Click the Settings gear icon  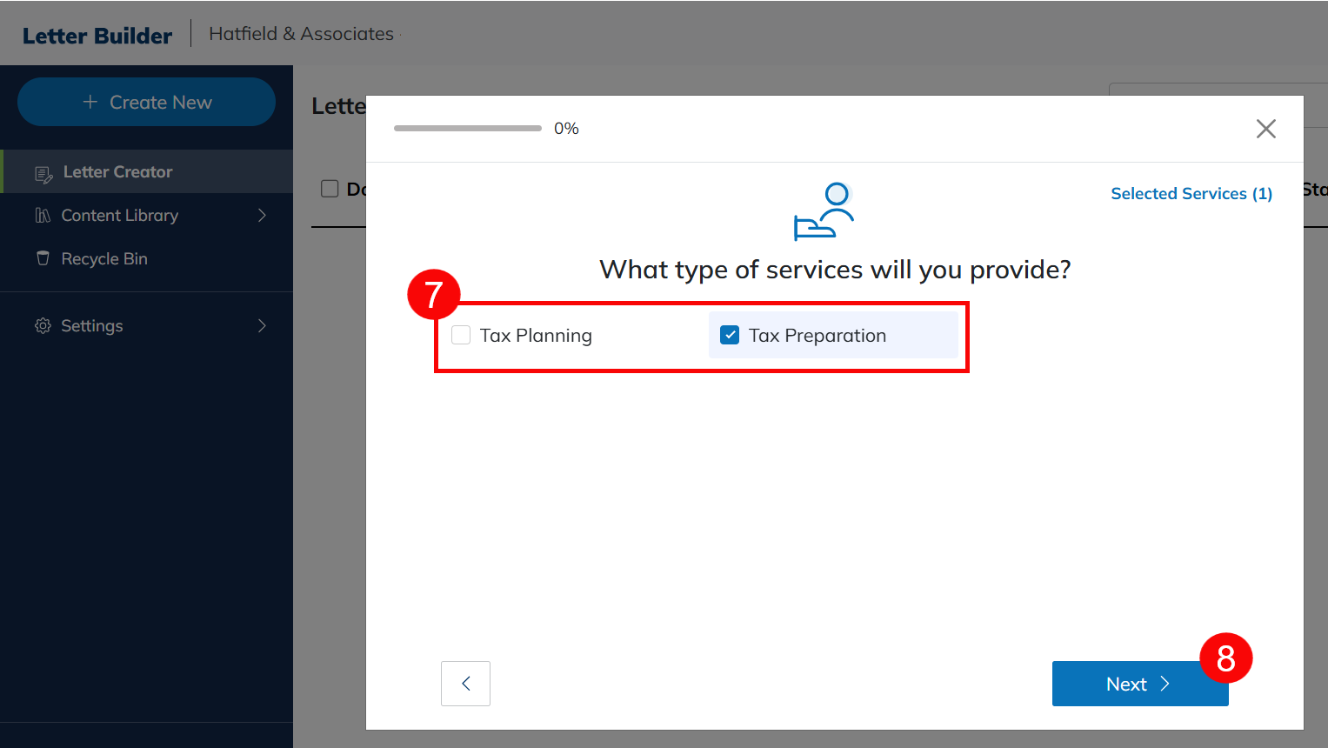coord(43,326)
